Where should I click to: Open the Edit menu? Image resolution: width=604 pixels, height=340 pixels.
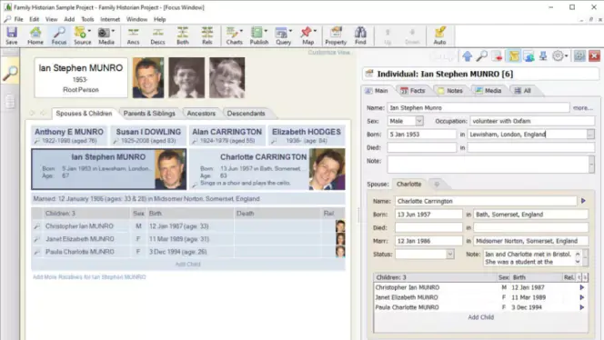coord(35,19)
